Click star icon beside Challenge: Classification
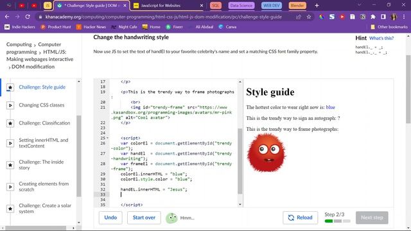The width and height of the screenshot is (411, 231). tap(10, 123)
